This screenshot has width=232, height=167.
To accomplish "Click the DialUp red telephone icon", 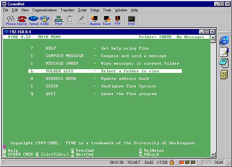I will tap(22, 20).
